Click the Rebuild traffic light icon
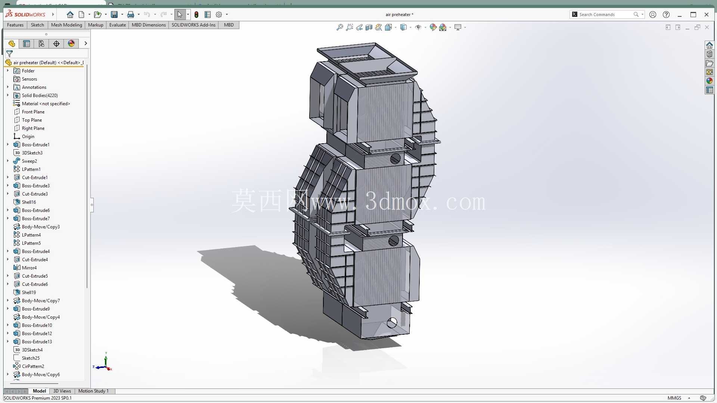 [196, 15]
